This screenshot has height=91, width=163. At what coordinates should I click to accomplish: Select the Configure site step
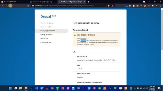click(46, 42)
